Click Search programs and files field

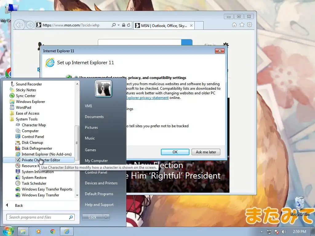pyautogui.click(x=41, y=217)
